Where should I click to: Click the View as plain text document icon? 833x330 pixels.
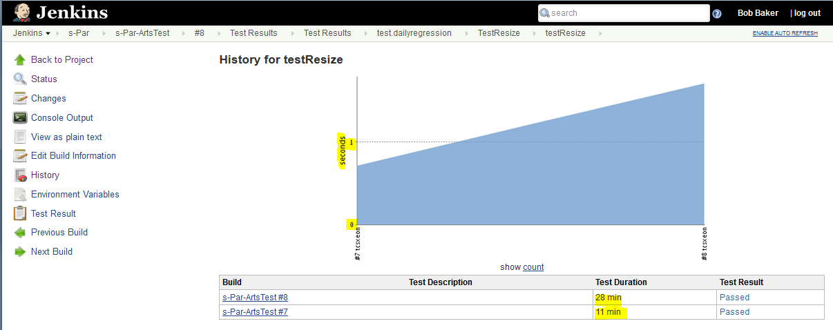click(x=20, y=137)
